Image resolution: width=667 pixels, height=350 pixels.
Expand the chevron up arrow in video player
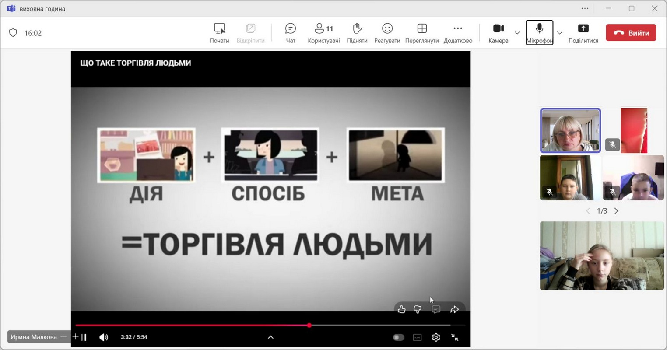coord(270,337)
